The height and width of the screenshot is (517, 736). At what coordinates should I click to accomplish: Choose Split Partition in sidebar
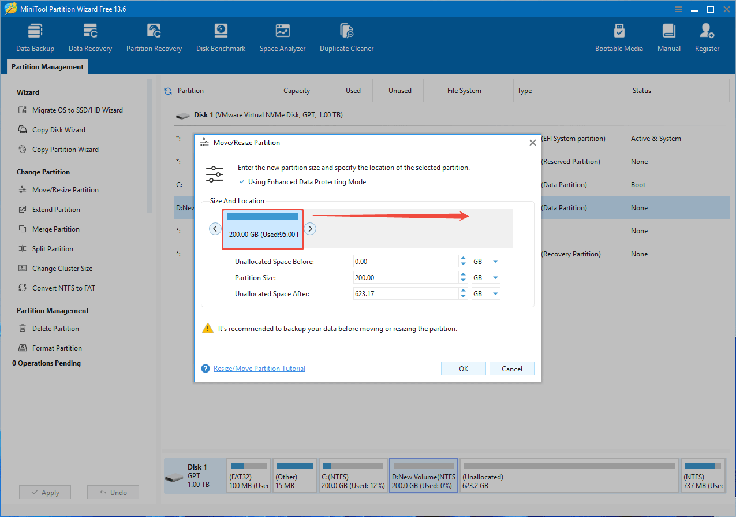[x=46, y=249]
